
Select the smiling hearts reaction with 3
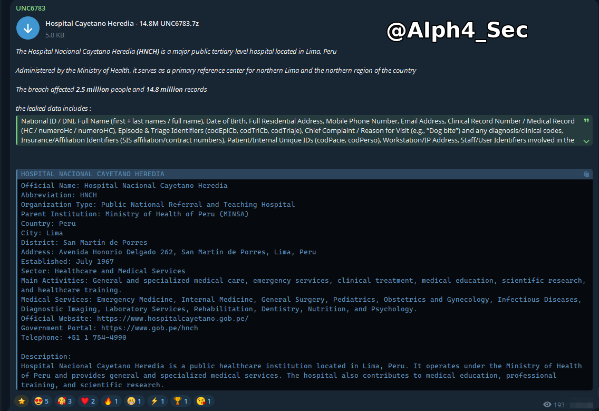click(64, 400)
